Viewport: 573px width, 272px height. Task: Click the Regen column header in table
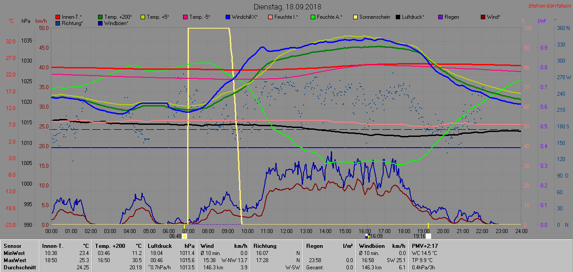click(x=315, y=246)
